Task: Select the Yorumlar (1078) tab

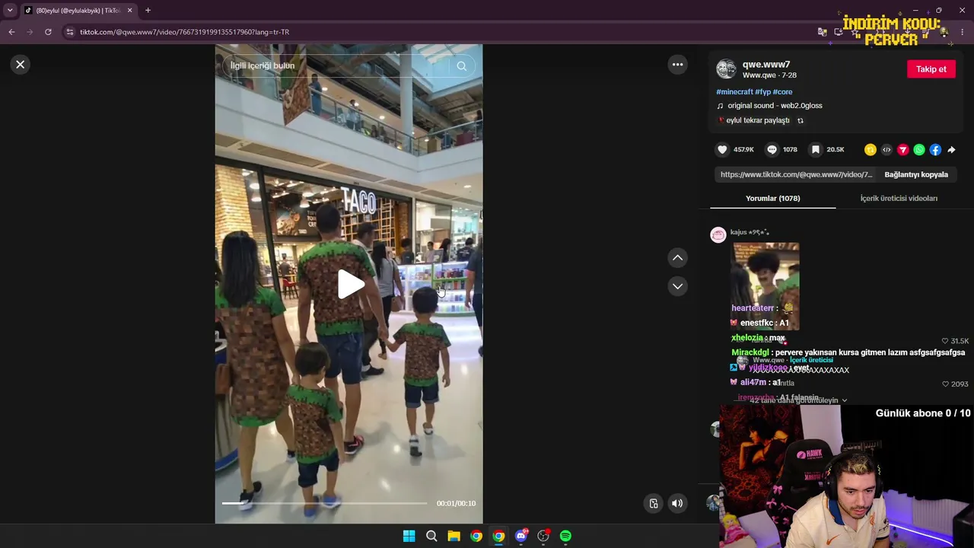Action: [x=772, y=199]
